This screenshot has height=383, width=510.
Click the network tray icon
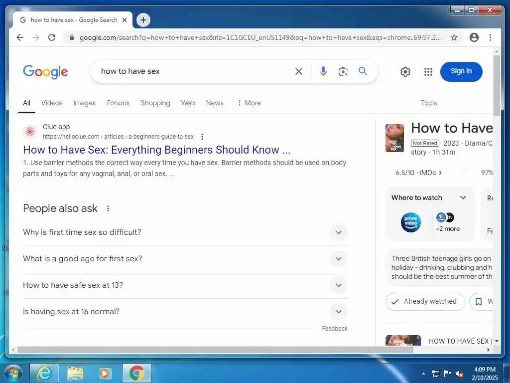435,374
